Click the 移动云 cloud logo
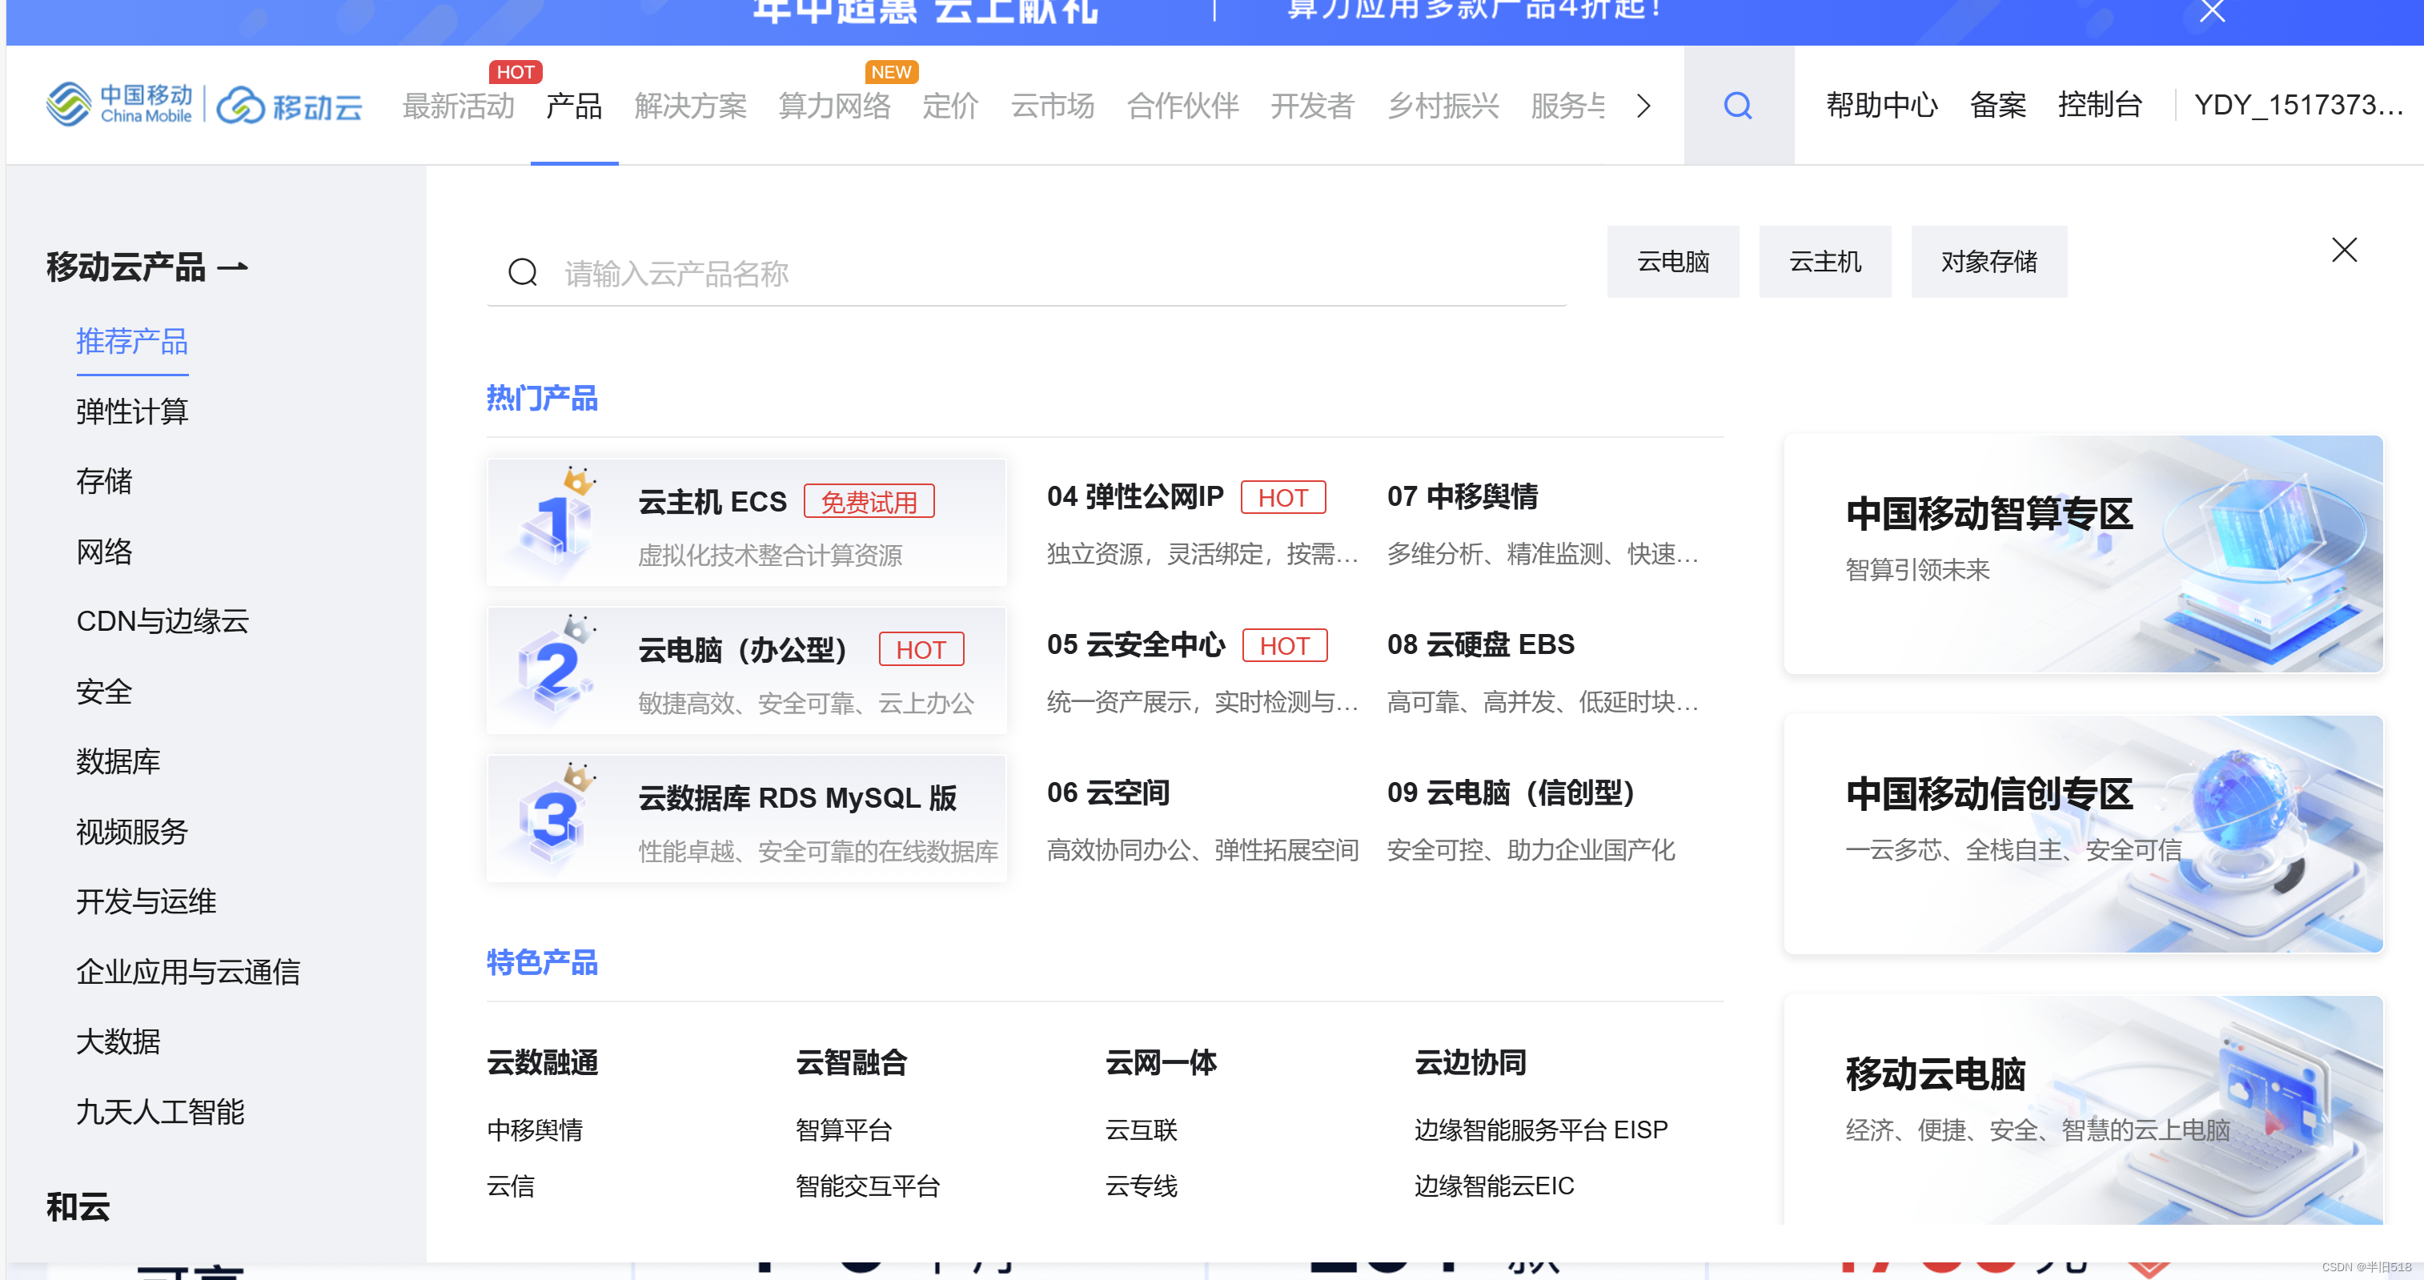The height and width of the screenshot is (1280, 2424). [x=290, y=106]
